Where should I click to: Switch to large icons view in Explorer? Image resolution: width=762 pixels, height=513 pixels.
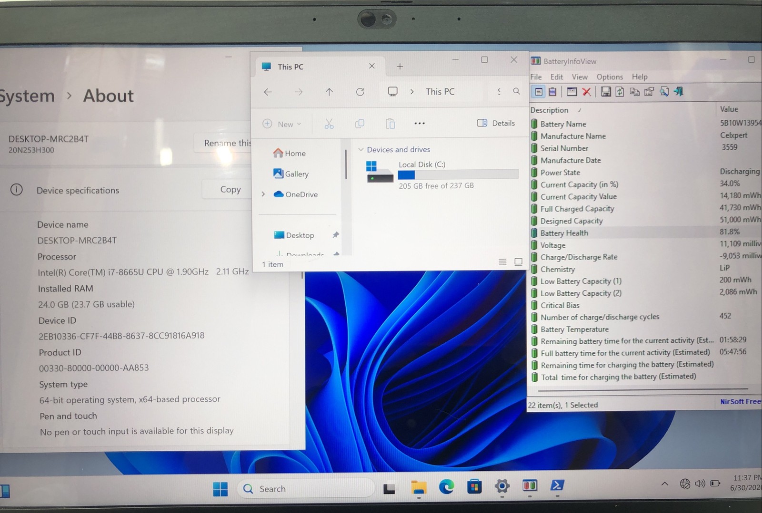click(519, 262)
